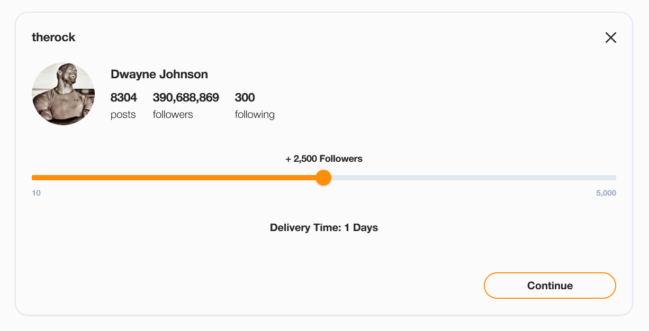This screenshot has width=649, height=331.
Task: Click the orange slider handle
Action: click(x=323, y=178)
